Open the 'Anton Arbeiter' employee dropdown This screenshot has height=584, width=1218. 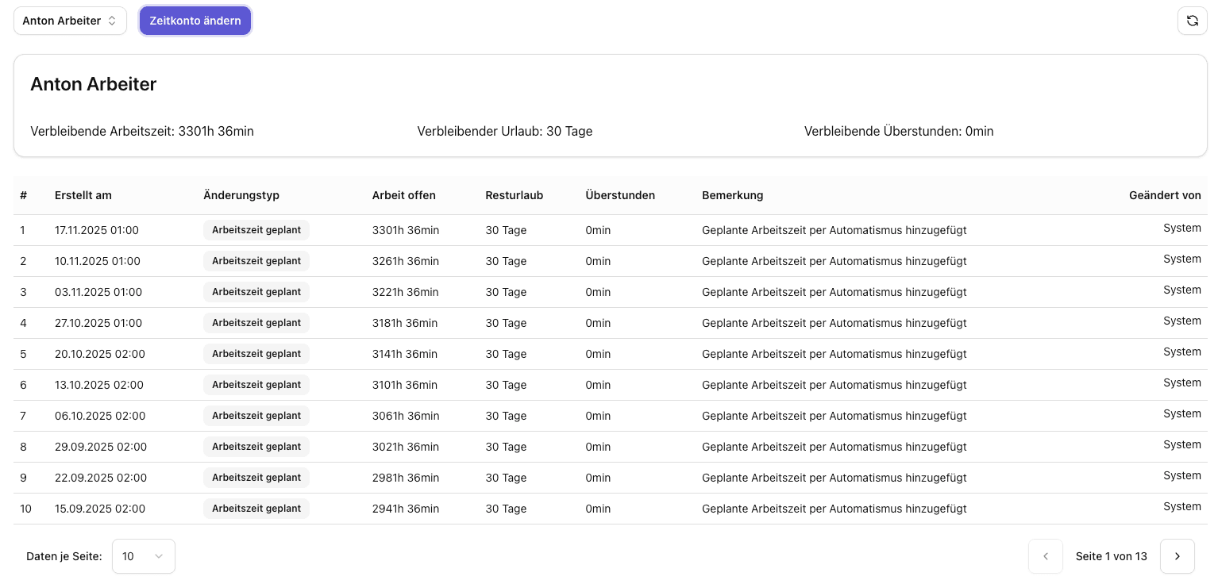click(70, 21)
